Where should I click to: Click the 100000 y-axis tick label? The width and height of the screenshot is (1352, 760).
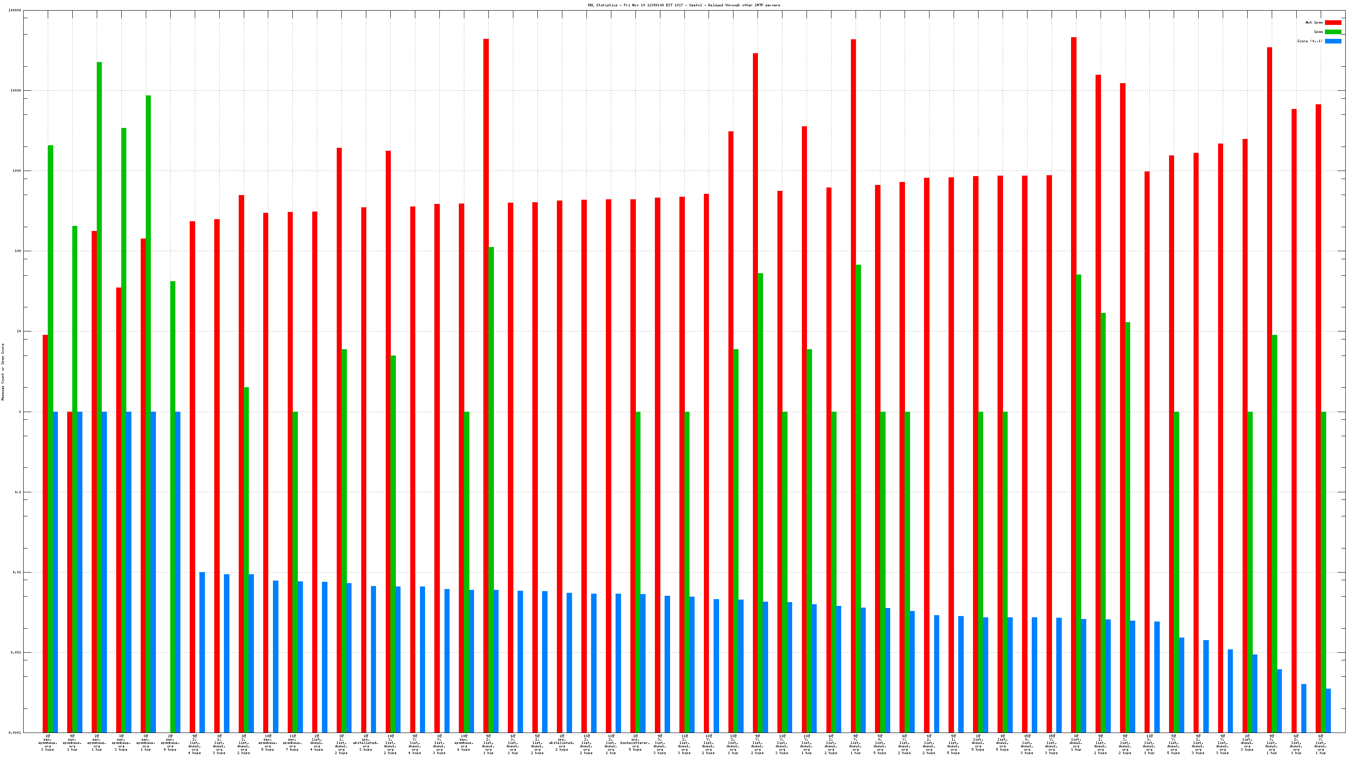pos(15,11)
